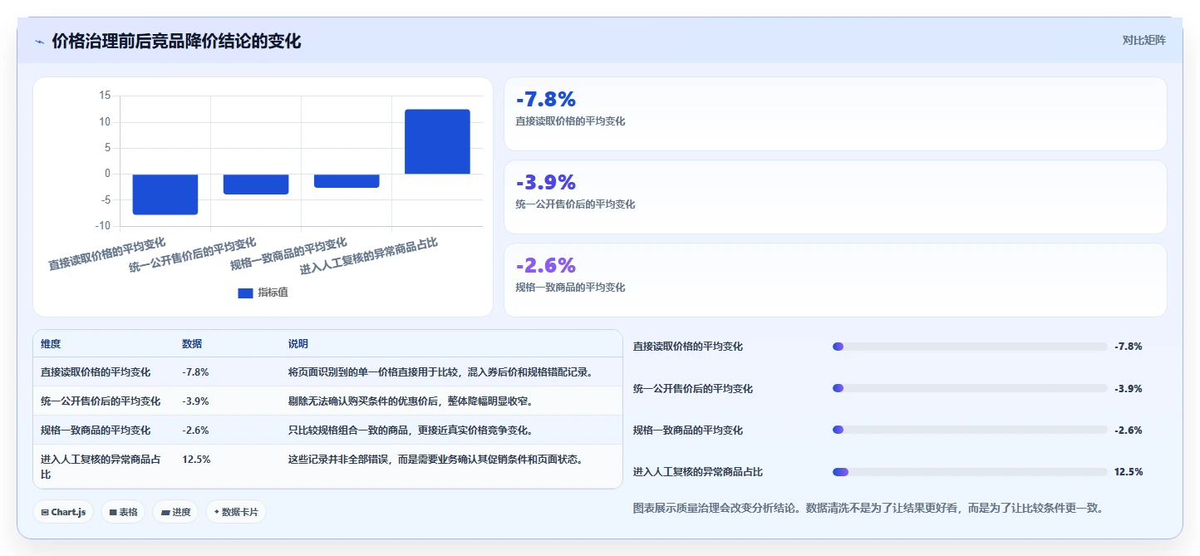Click the table cell 直接读取价格的平均变化 in the 维度 column

[x=96, y=372]
